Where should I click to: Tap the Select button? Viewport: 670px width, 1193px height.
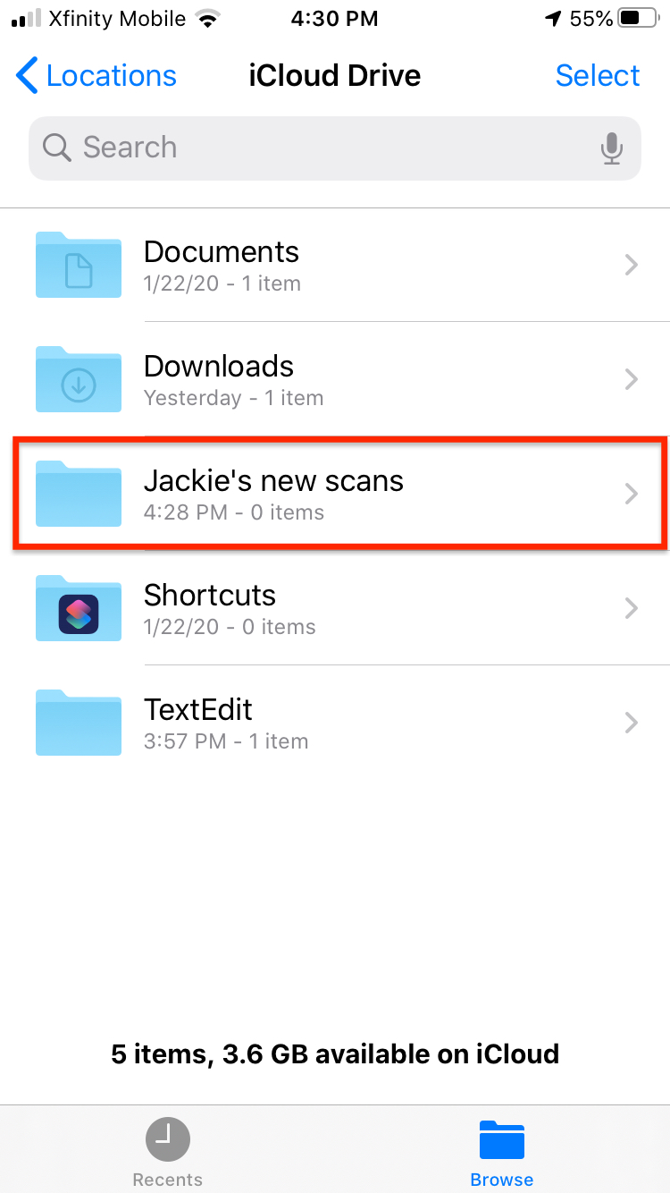(x=598, y=76)
